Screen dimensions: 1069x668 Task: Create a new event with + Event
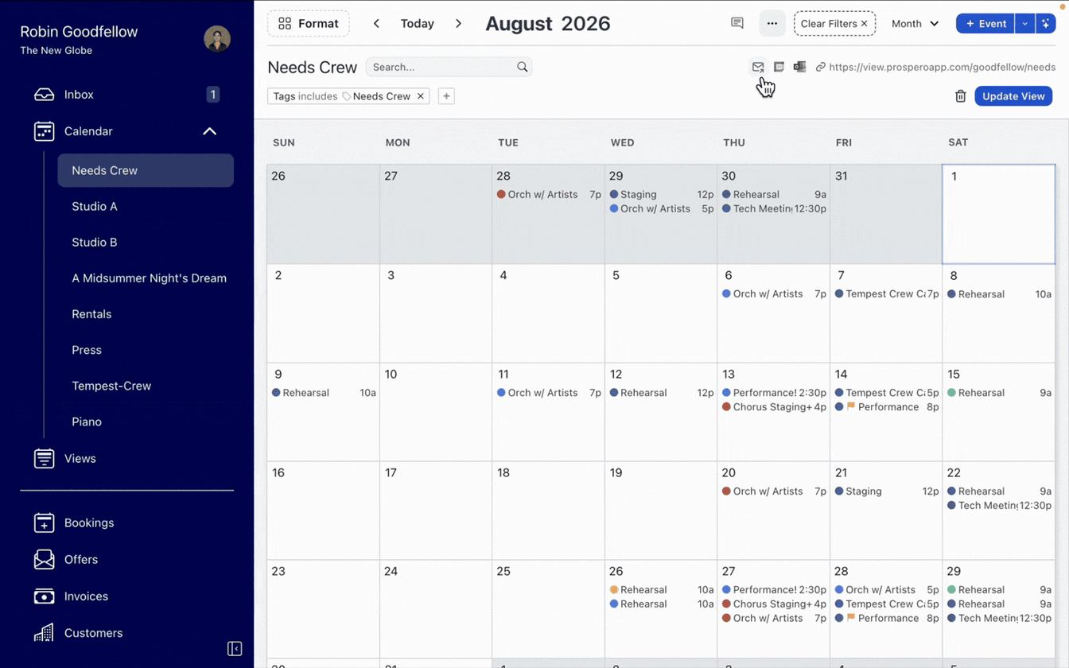(x=985, y=24)
